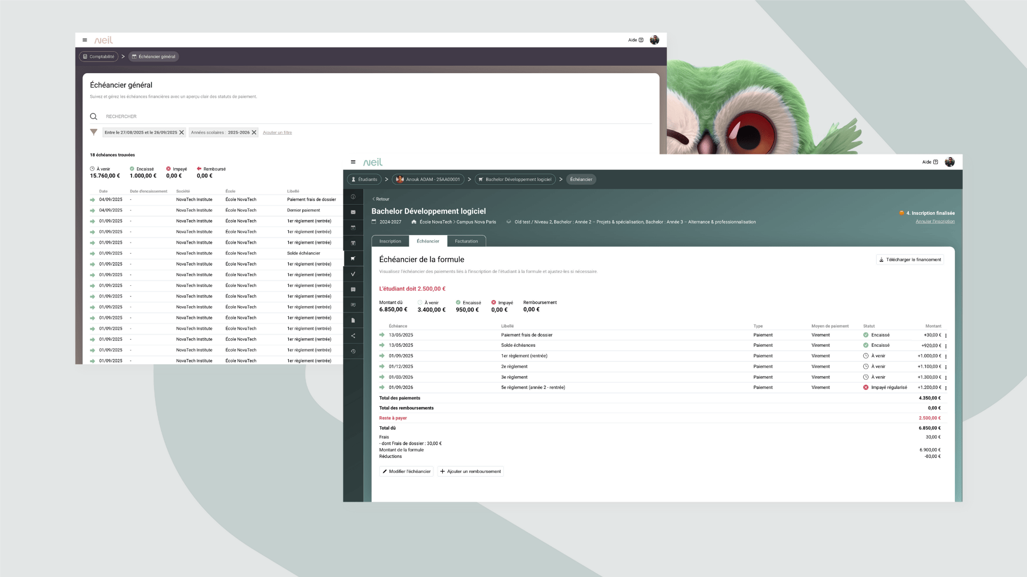The image size is (1027, 577).
Task: Open the info icon in the student sidebar
Action: coord(353,197)
